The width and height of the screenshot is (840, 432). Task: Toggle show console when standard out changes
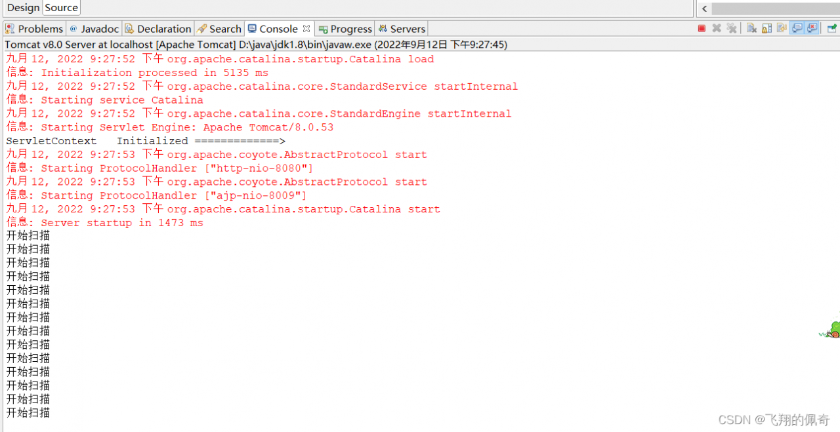click(797, 28)
